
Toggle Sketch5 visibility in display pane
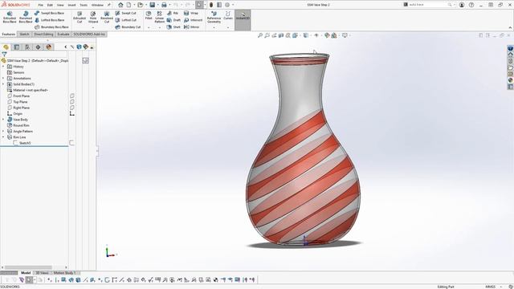[x=71, y=143]
